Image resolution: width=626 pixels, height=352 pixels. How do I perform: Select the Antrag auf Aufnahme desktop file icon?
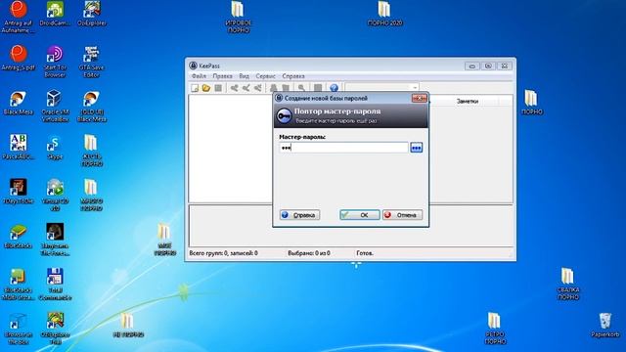click(19, 18)
